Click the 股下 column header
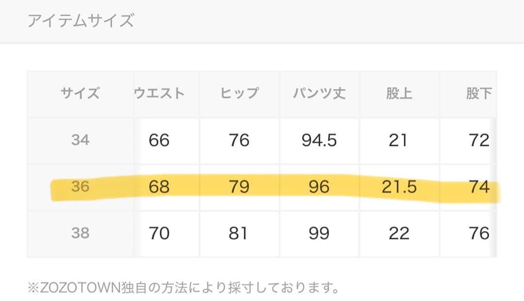Screen dimensions: 524x301 [x=478, y=93]
